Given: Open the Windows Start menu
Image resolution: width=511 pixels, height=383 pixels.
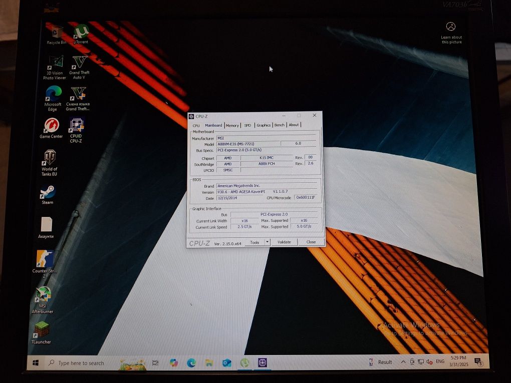Looking at the screenshot, I should [36, 362].
